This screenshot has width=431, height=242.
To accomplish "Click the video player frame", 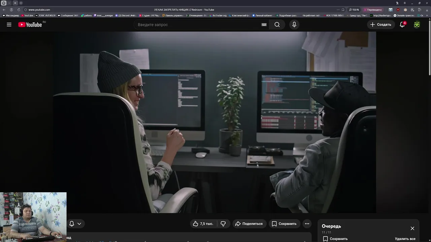I will coord(215,122).
